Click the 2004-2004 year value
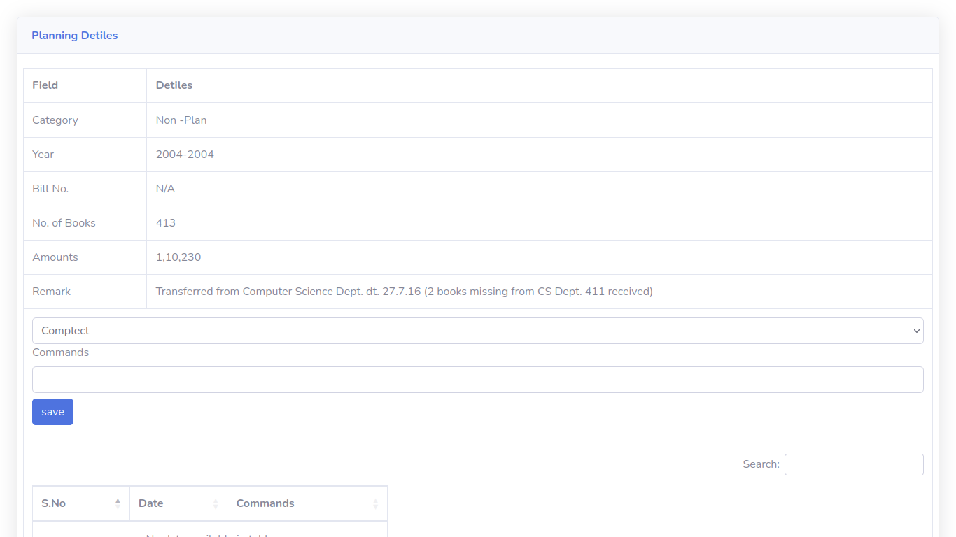 [185, 155]
